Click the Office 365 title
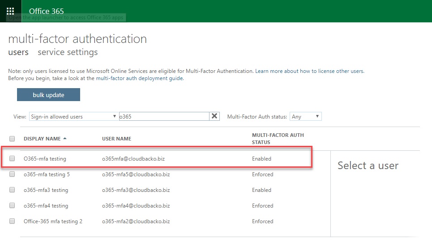Image resolution: width=432 pixels, height=242 pixels. pos(46,11)
